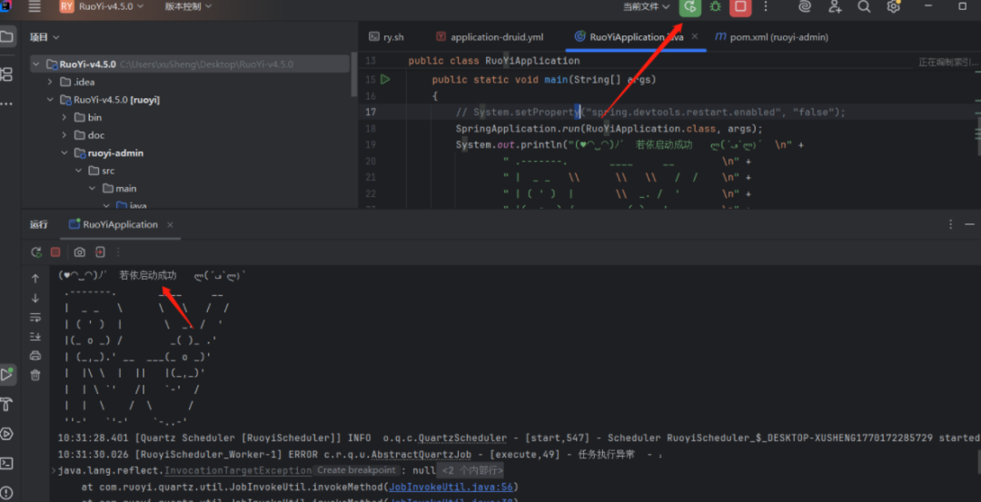Open the InvocationTargetException class link
Image resolution: width=981 pixels, height=502 pixels.
pos(238,470)
